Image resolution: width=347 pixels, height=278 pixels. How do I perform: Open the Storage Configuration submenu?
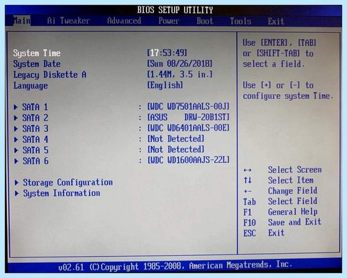click(68, 183)
